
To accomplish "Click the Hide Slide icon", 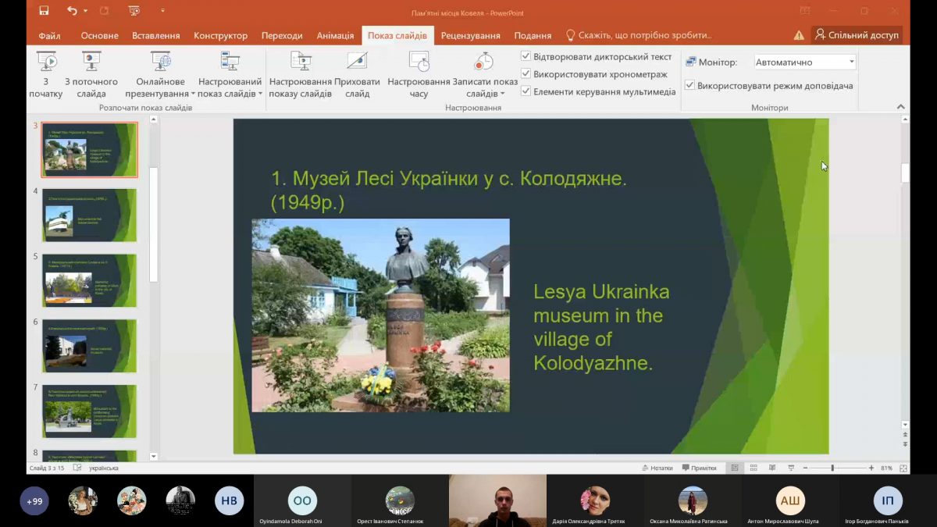I will click(x=357, y=62).
